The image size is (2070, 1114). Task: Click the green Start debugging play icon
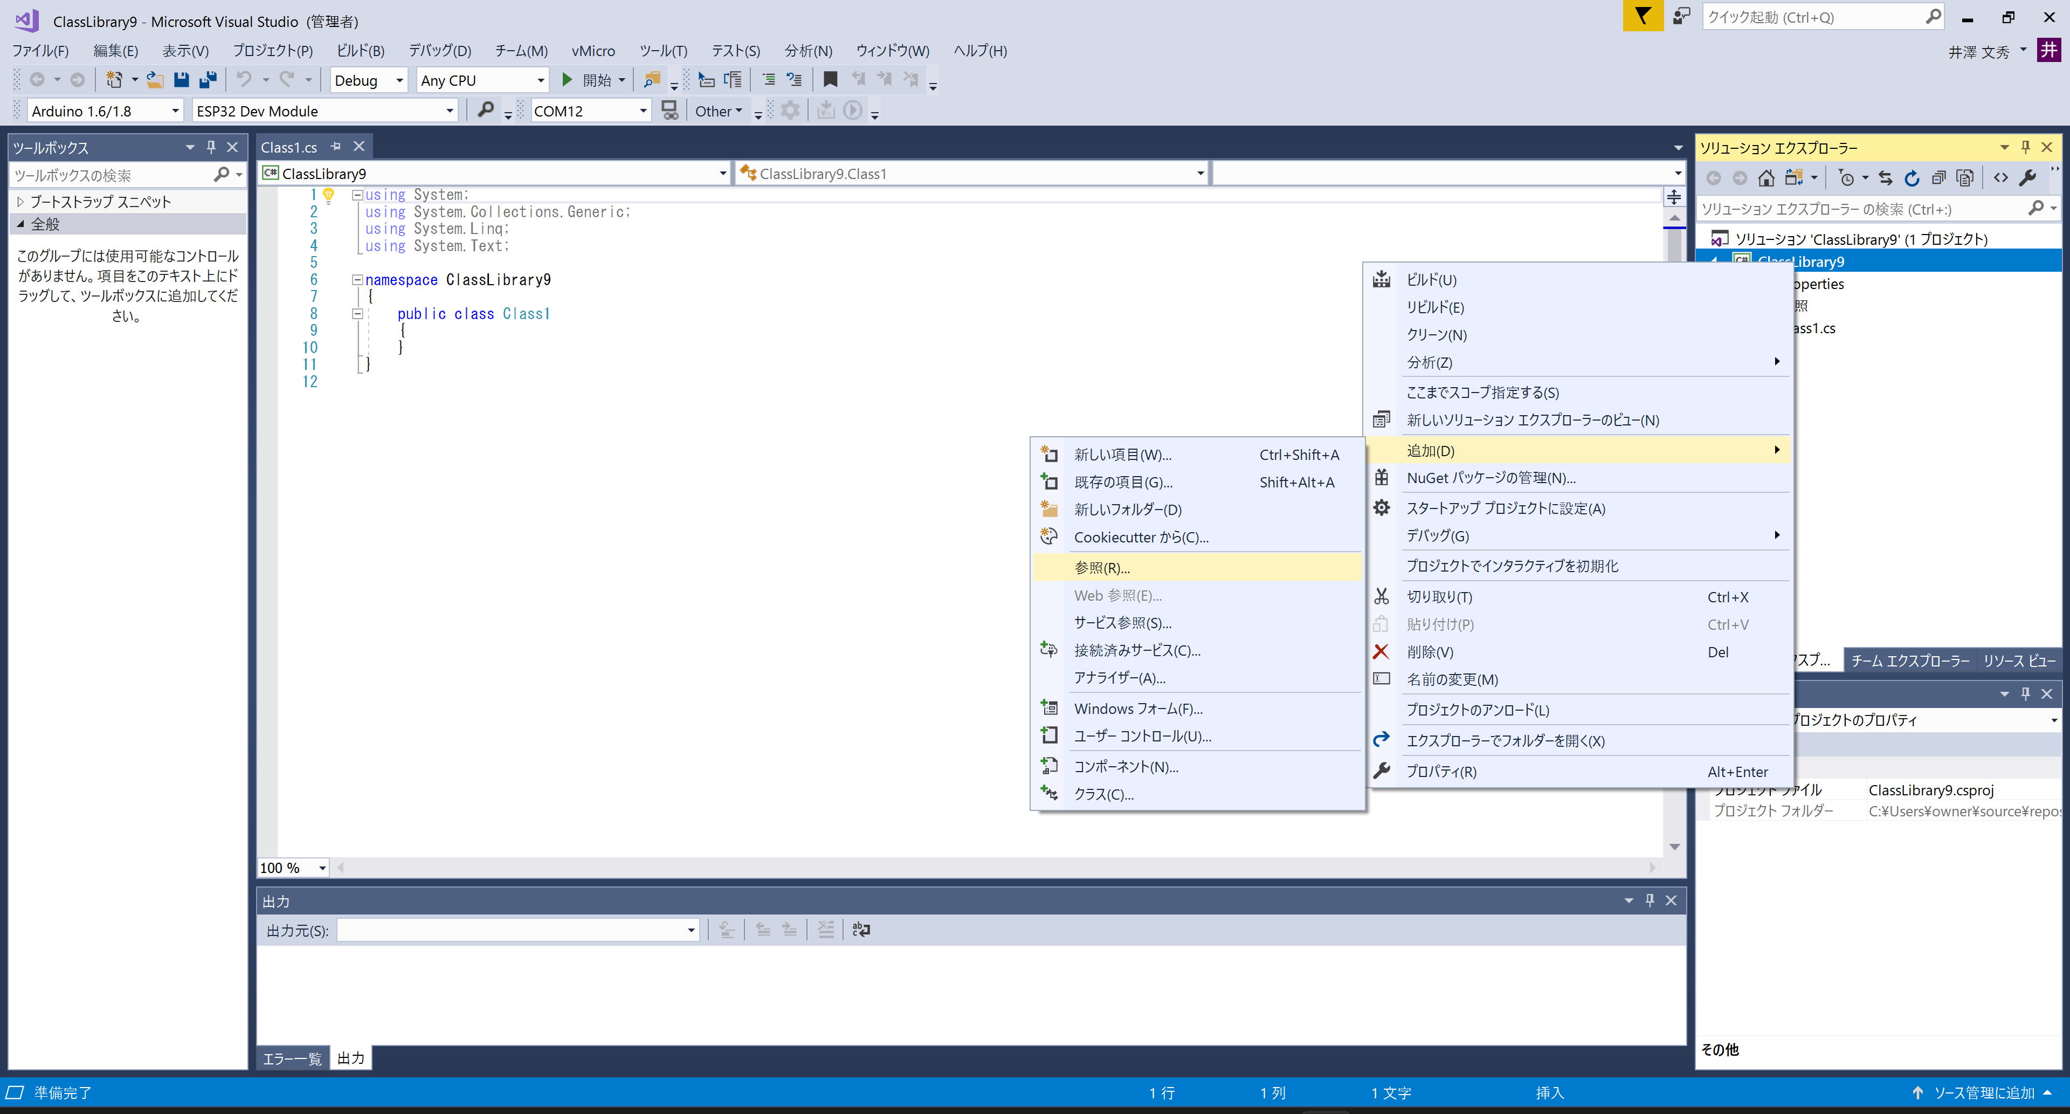tap(567, 80)
